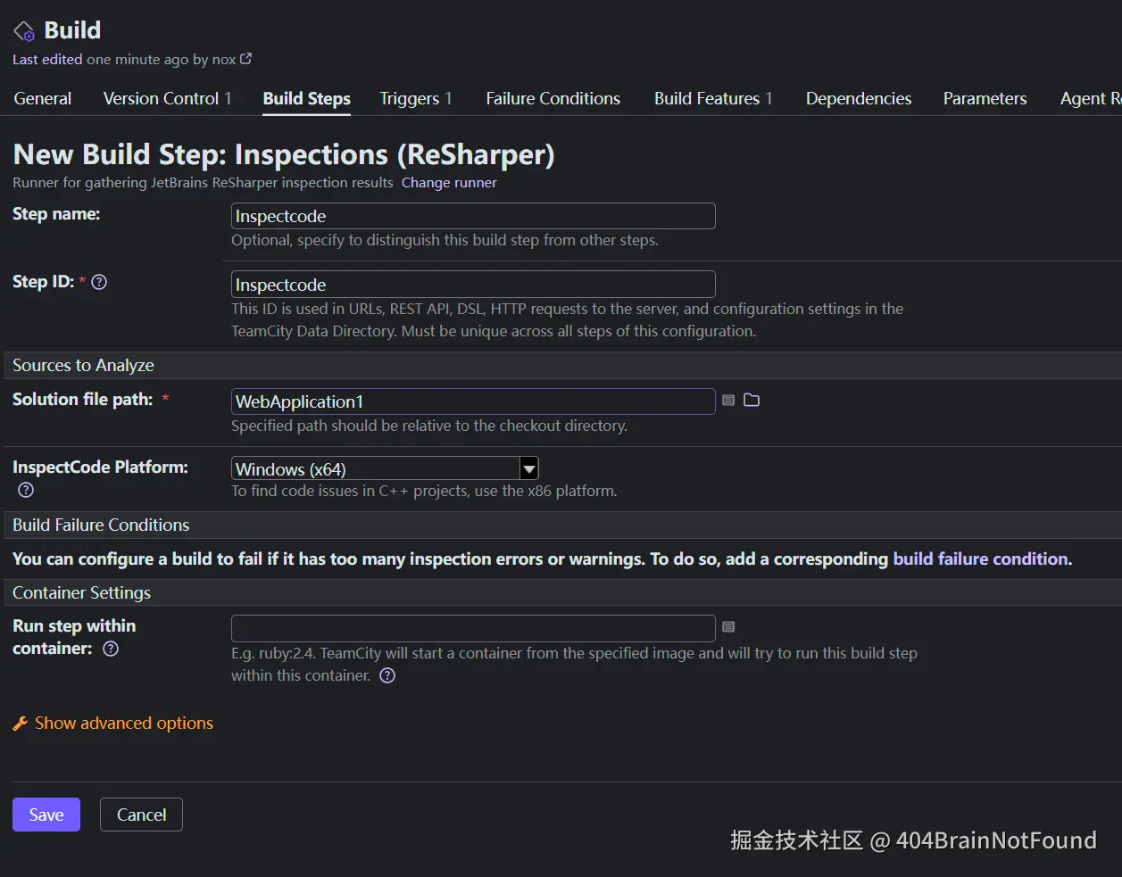Click the Build configuration icon beside the title

click(x=24, y=32)
